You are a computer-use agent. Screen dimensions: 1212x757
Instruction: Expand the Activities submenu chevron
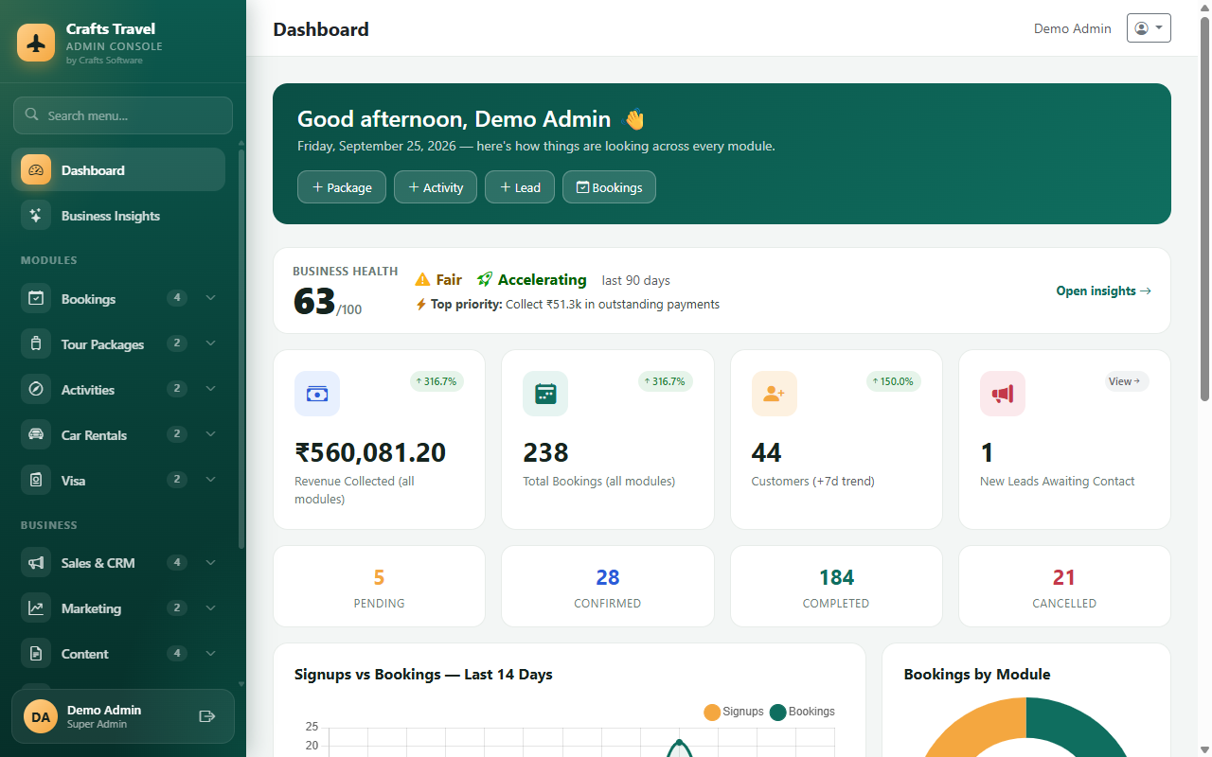(x=210, y=389)
